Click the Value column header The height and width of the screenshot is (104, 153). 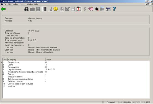(x=97, y=60)
